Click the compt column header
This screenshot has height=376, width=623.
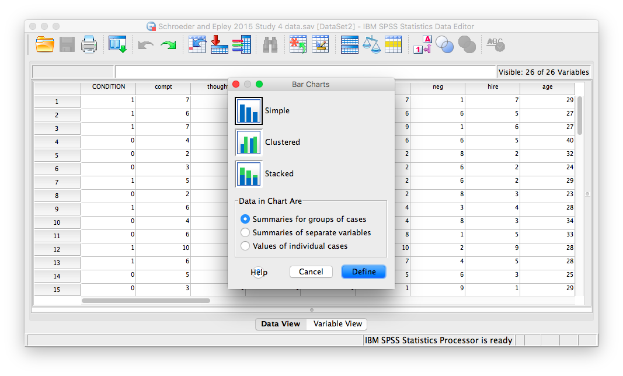pyautogui.click(x=163, y=86)
